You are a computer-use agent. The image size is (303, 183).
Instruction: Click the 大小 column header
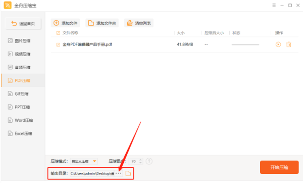pyautogui.click(x=181, y=33)
